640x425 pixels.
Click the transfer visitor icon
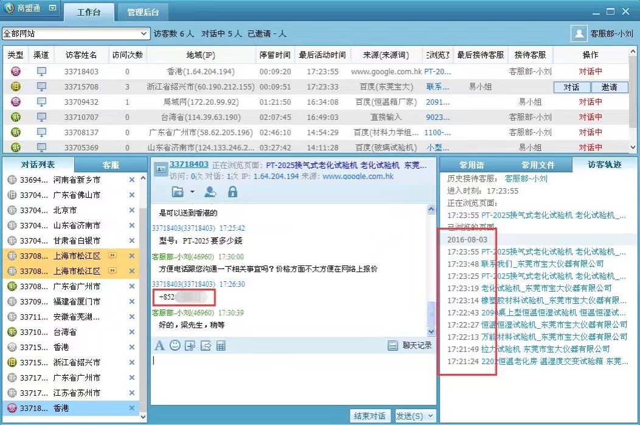[x=210, y=192]
